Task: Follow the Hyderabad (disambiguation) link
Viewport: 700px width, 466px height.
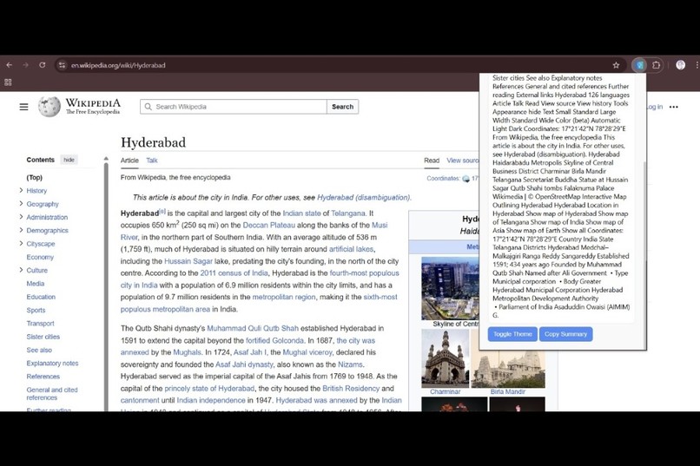Action: [363, 198]
